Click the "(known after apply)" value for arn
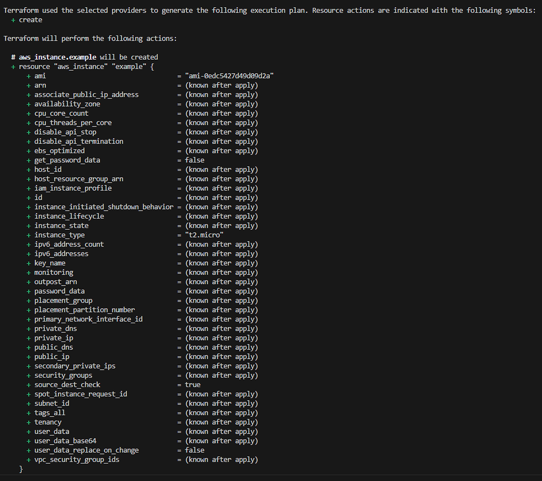The image size is (542, 481). (221, 85)
